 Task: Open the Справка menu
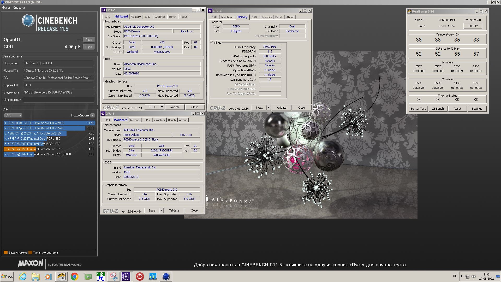click(x=19, y=8)
